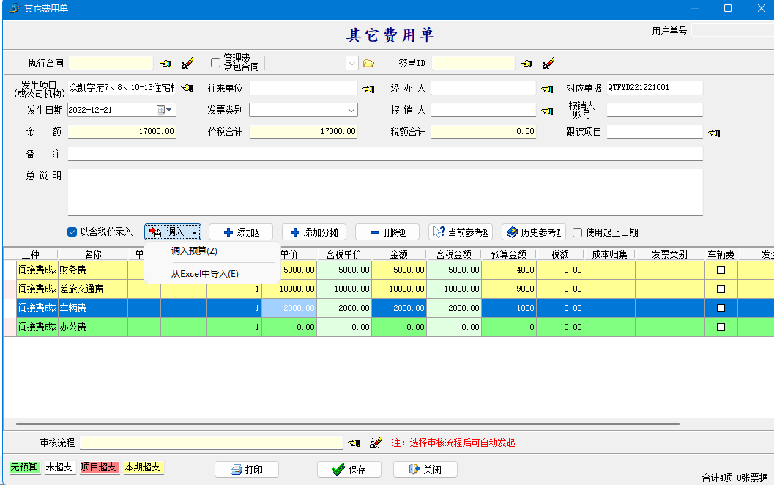Click the clear brush icon beside 执行合同
Viewport: 774px width, 485px height.
pos(187,64)
